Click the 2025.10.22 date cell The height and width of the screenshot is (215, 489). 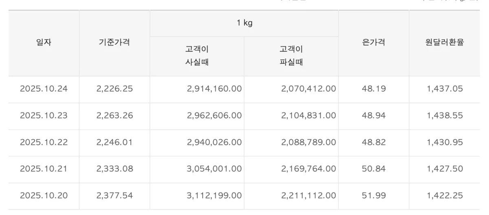(44, 142)
